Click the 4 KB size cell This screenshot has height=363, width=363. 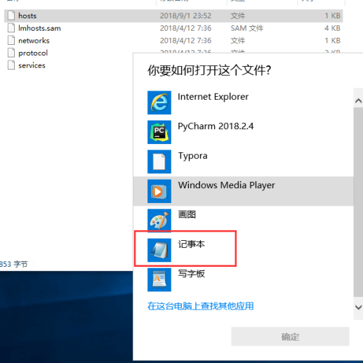[x=332, y=28]
